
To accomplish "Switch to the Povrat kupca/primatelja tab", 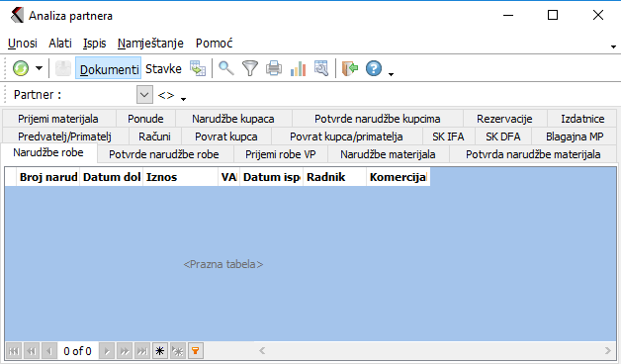I will point(346,136).
